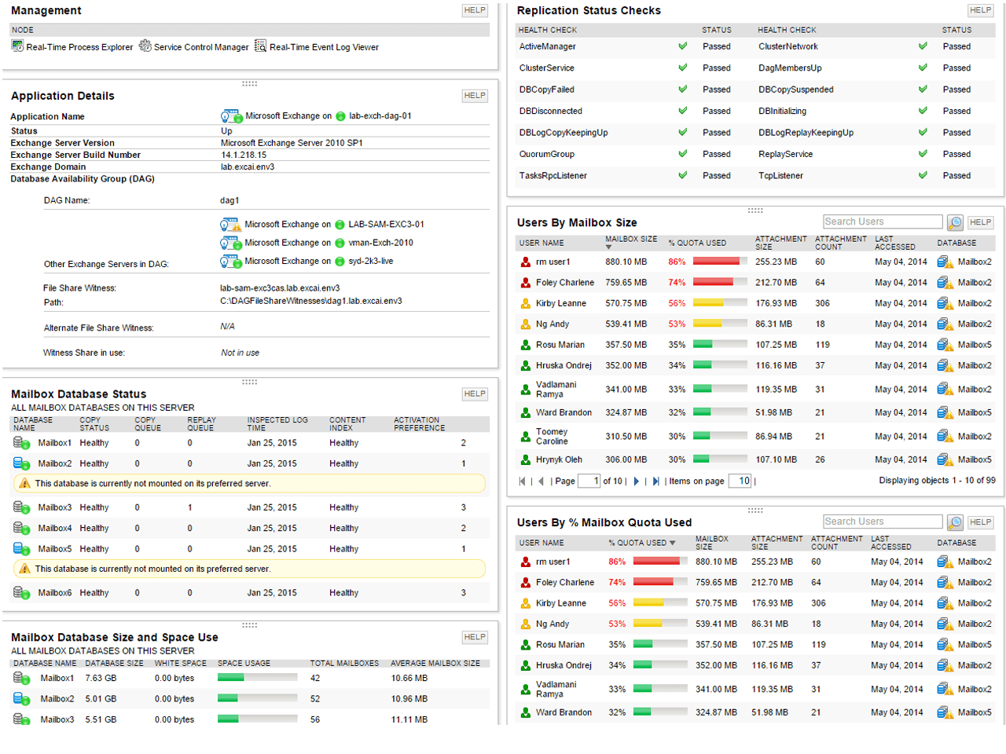Click warning icon under Mailbox2 row

[24, 484]
